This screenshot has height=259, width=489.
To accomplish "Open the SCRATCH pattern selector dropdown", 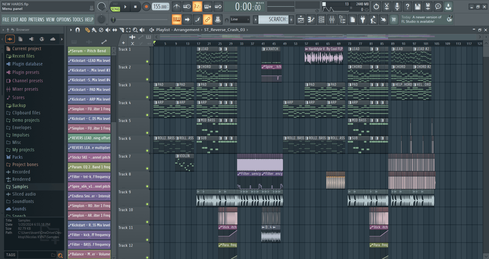I will click(273, 20).
